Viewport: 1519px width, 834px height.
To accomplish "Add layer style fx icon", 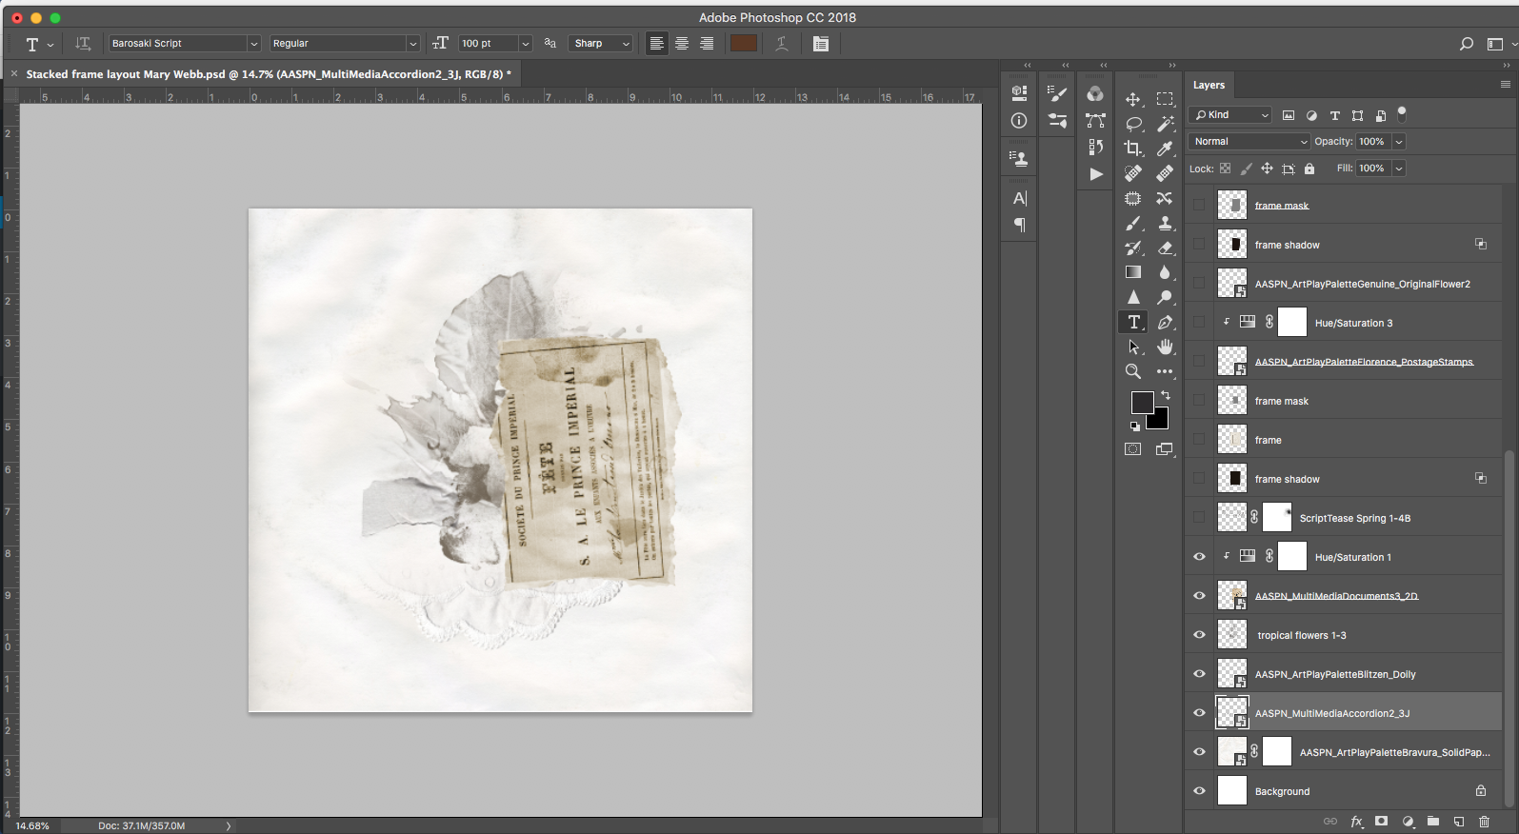I will point(1356,822).
